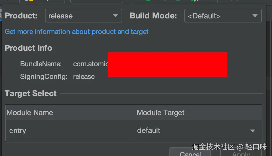The width and height of the screenshot is (272, 156).
Task: Open the Product dropdown showing release
Action: pyautogui.click(x=79, y=16)
